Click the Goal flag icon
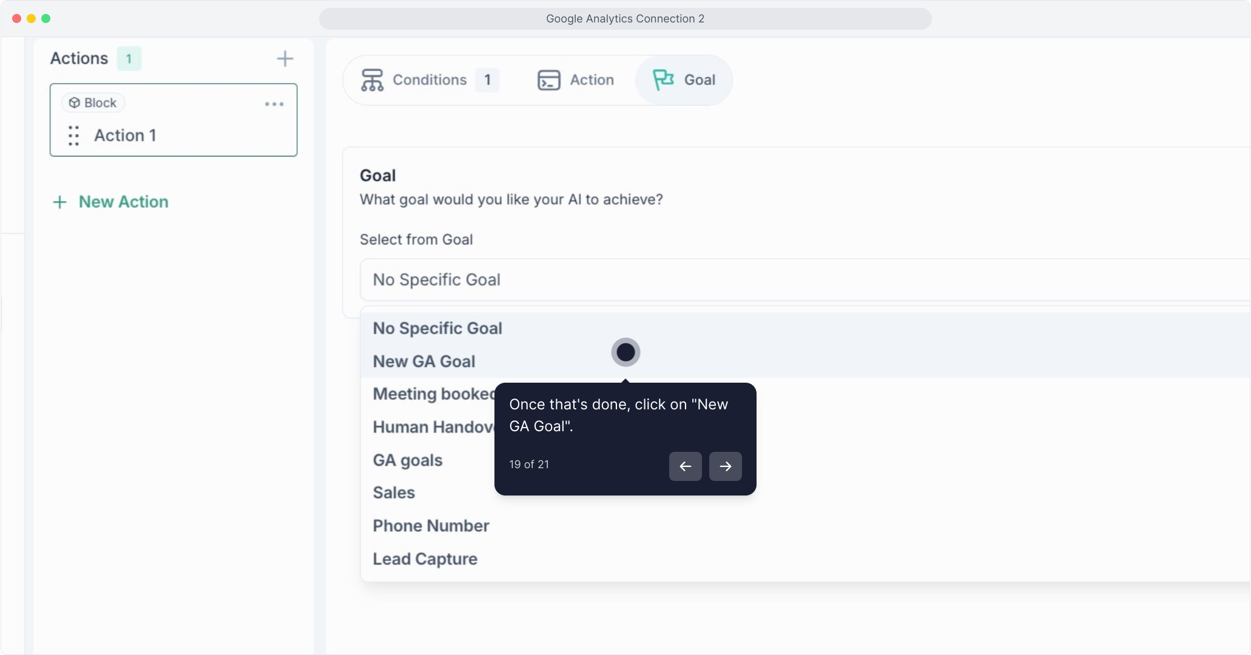The image size is (1251, 655). [663, 80]
